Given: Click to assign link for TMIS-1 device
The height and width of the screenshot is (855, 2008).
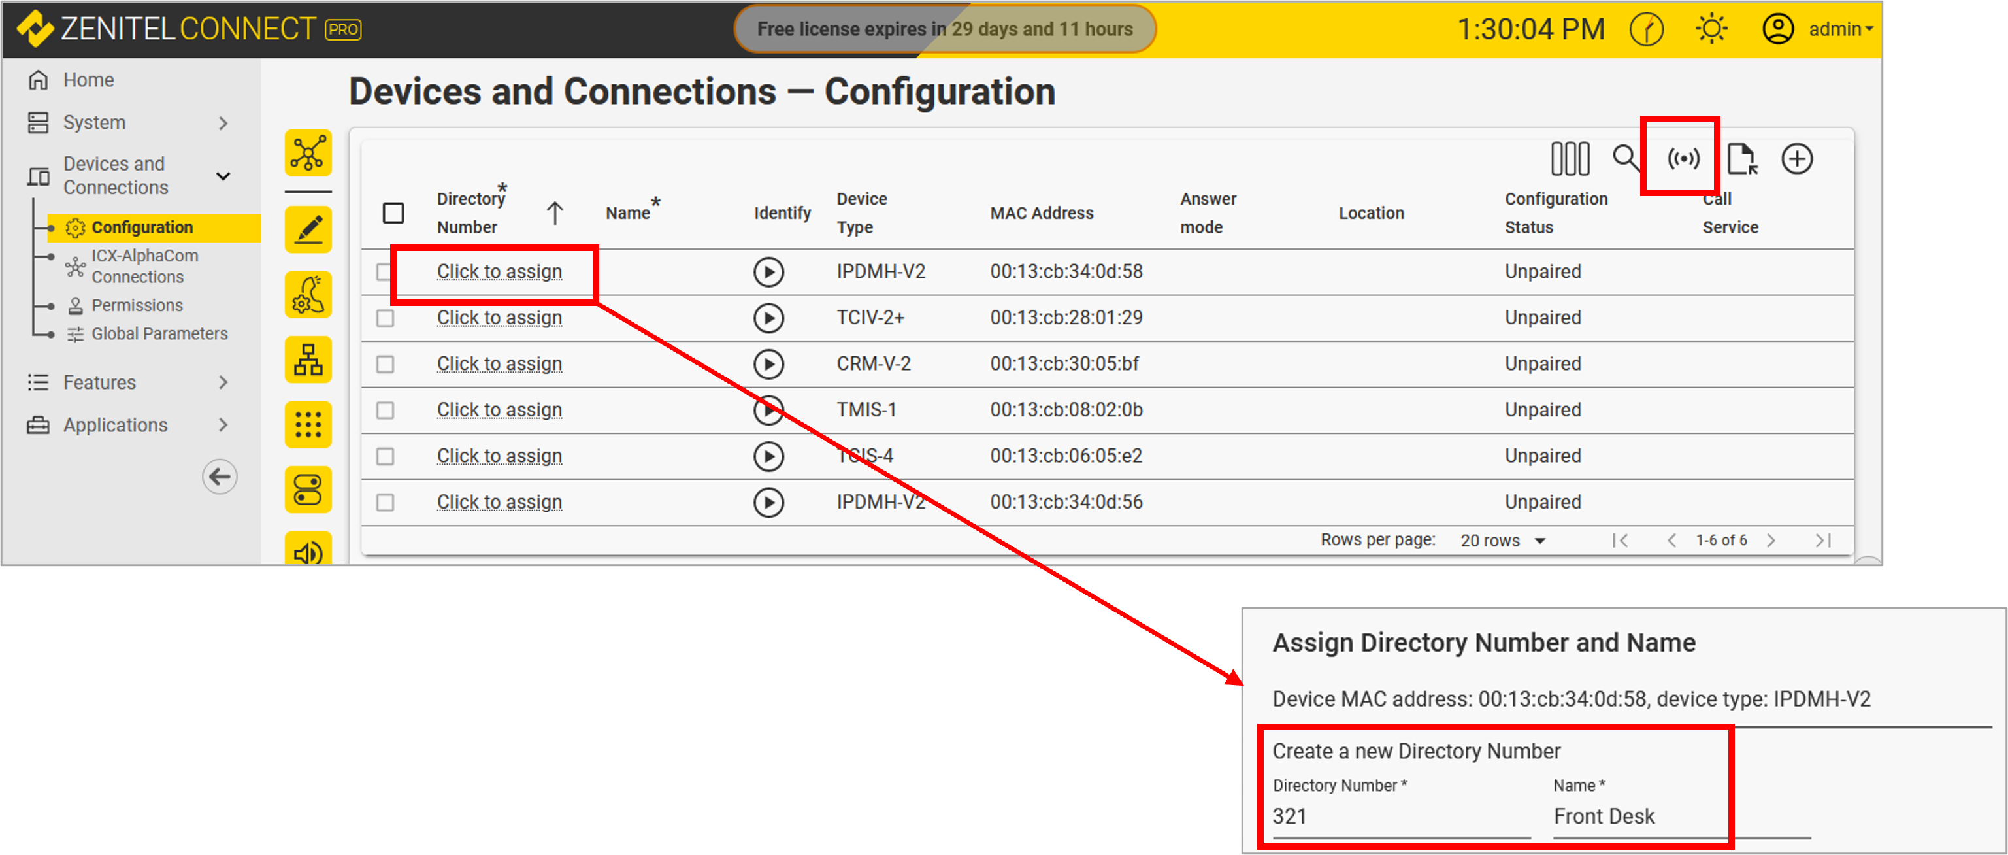Looking at the screenshot, I should (x=499, y=411).
